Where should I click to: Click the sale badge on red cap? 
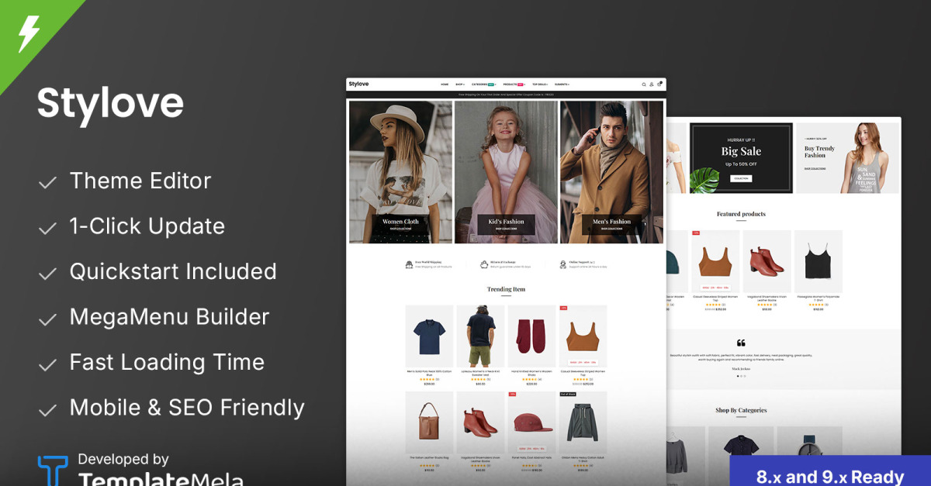pyautogui.click(x=512, y=395)
